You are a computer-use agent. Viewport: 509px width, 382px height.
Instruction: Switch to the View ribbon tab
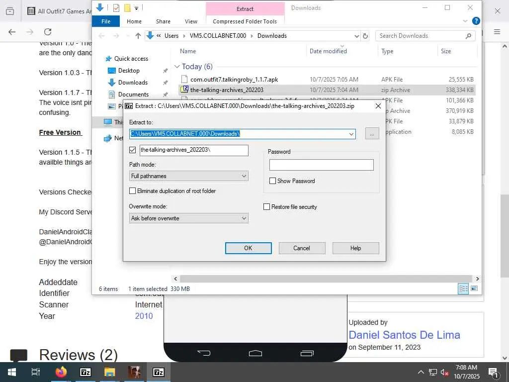[x=191, y=21]
